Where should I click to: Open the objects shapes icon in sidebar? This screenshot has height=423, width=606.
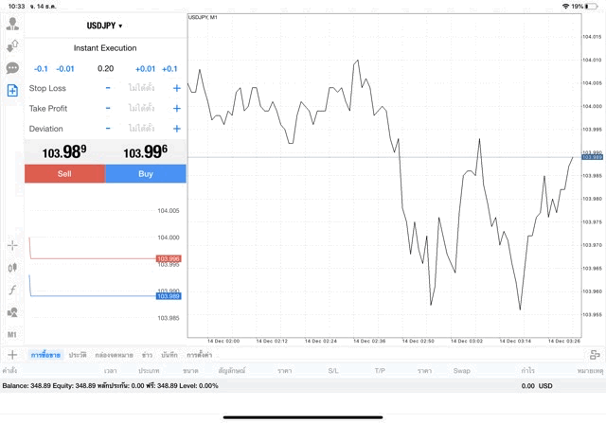pos(12,312)
